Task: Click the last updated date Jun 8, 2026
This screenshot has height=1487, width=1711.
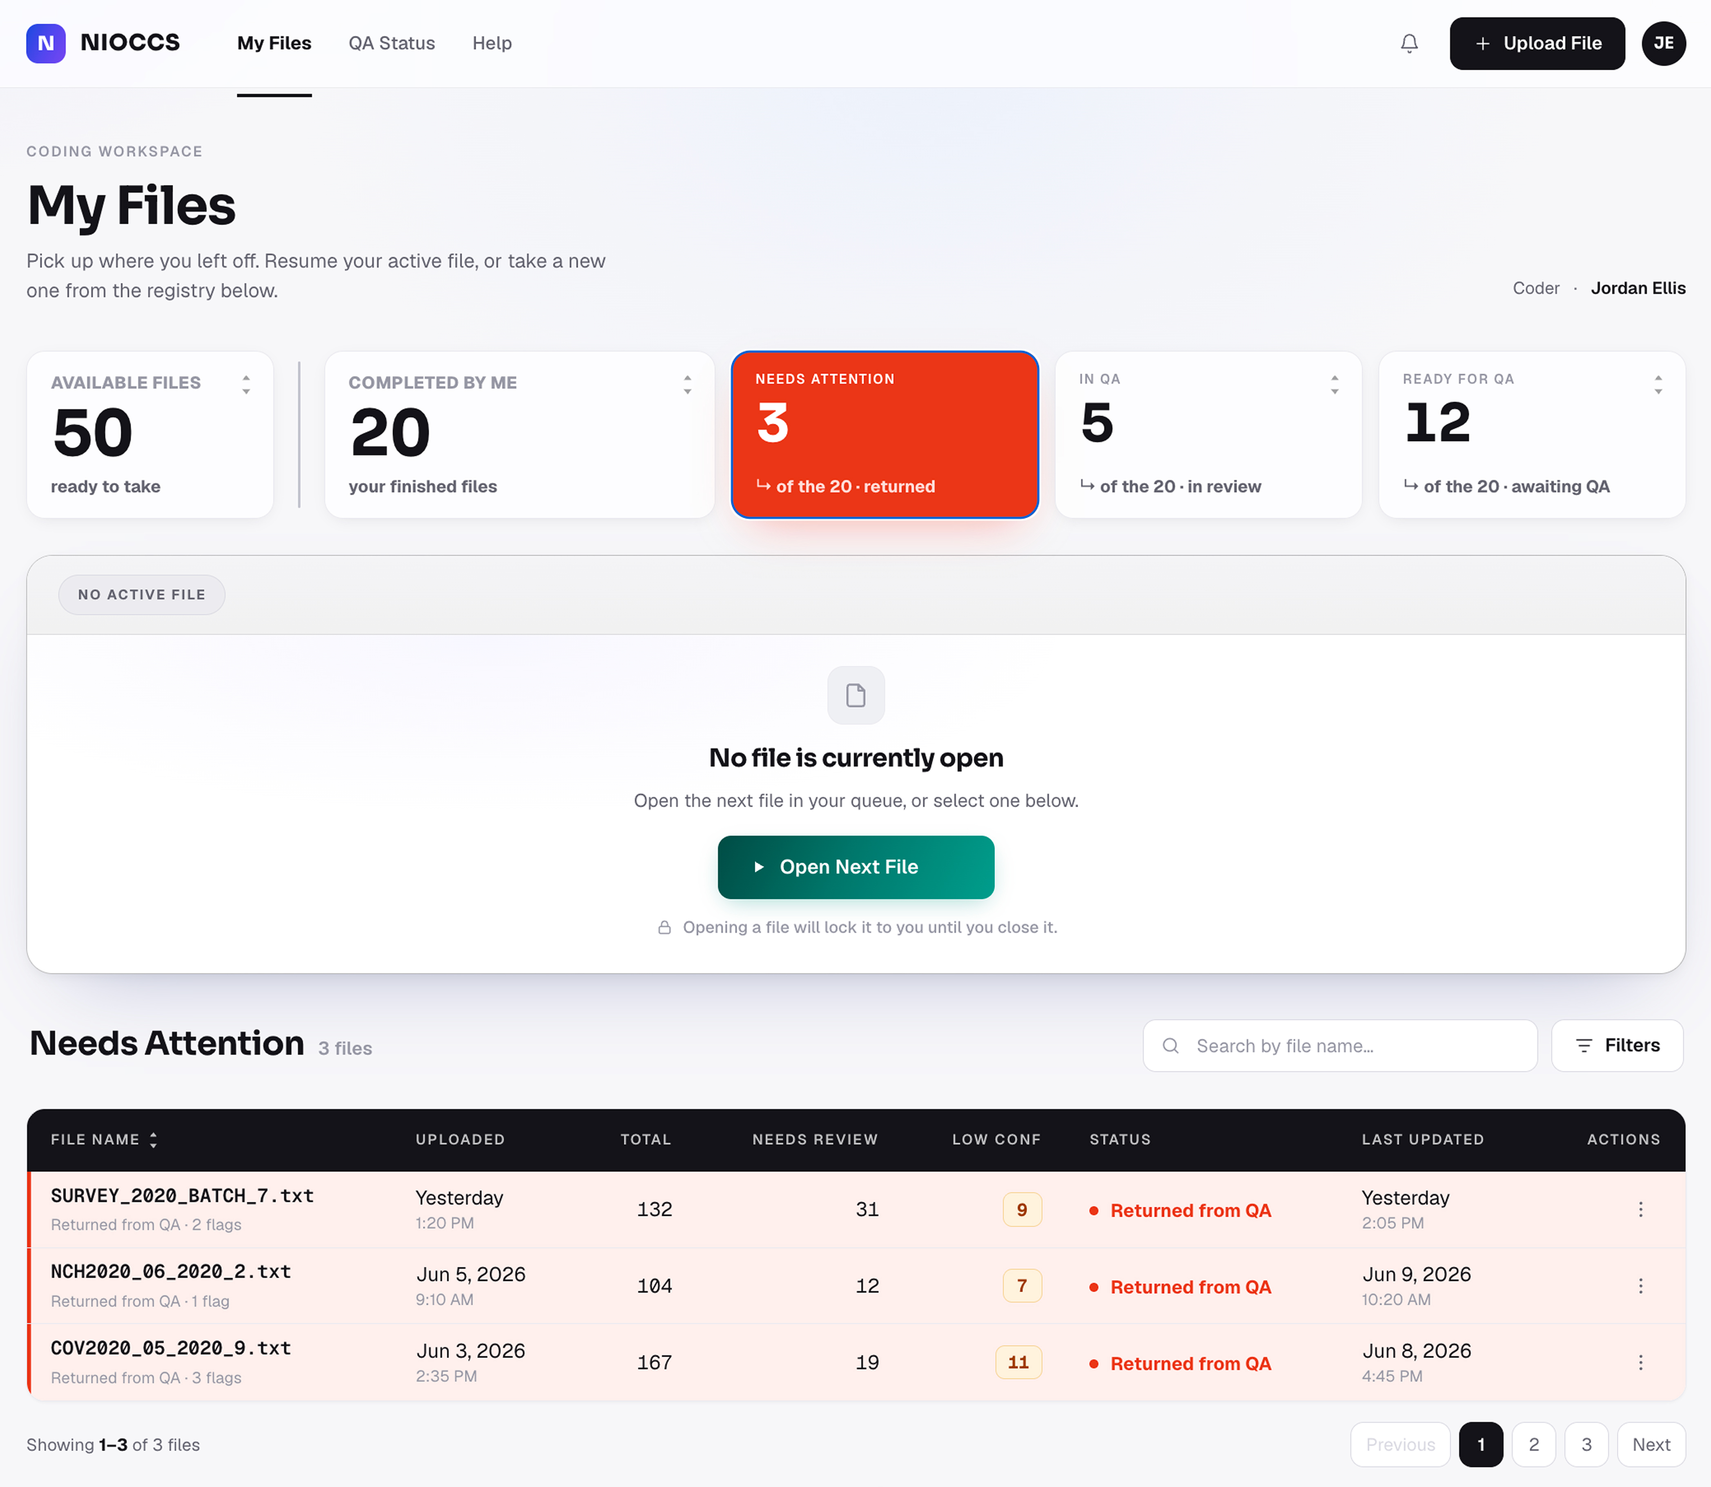Action: coord(1417,1350)
